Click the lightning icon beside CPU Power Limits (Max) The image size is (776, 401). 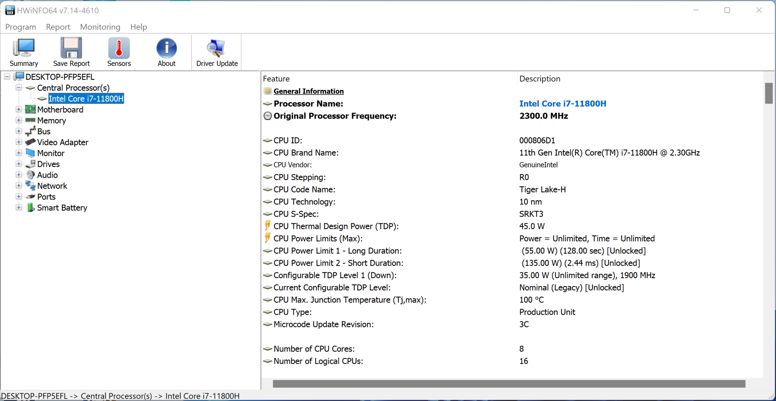(267, 238)
